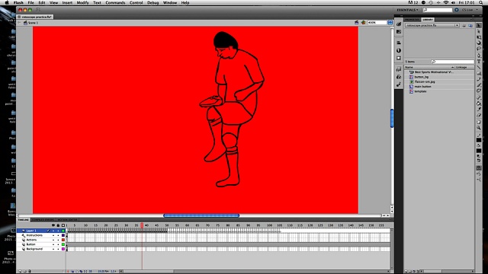The height and width of the screenshot is (274, 488).
Task: Open the stage zoom percentage dropdown
Action: click(x=377, y=22)
